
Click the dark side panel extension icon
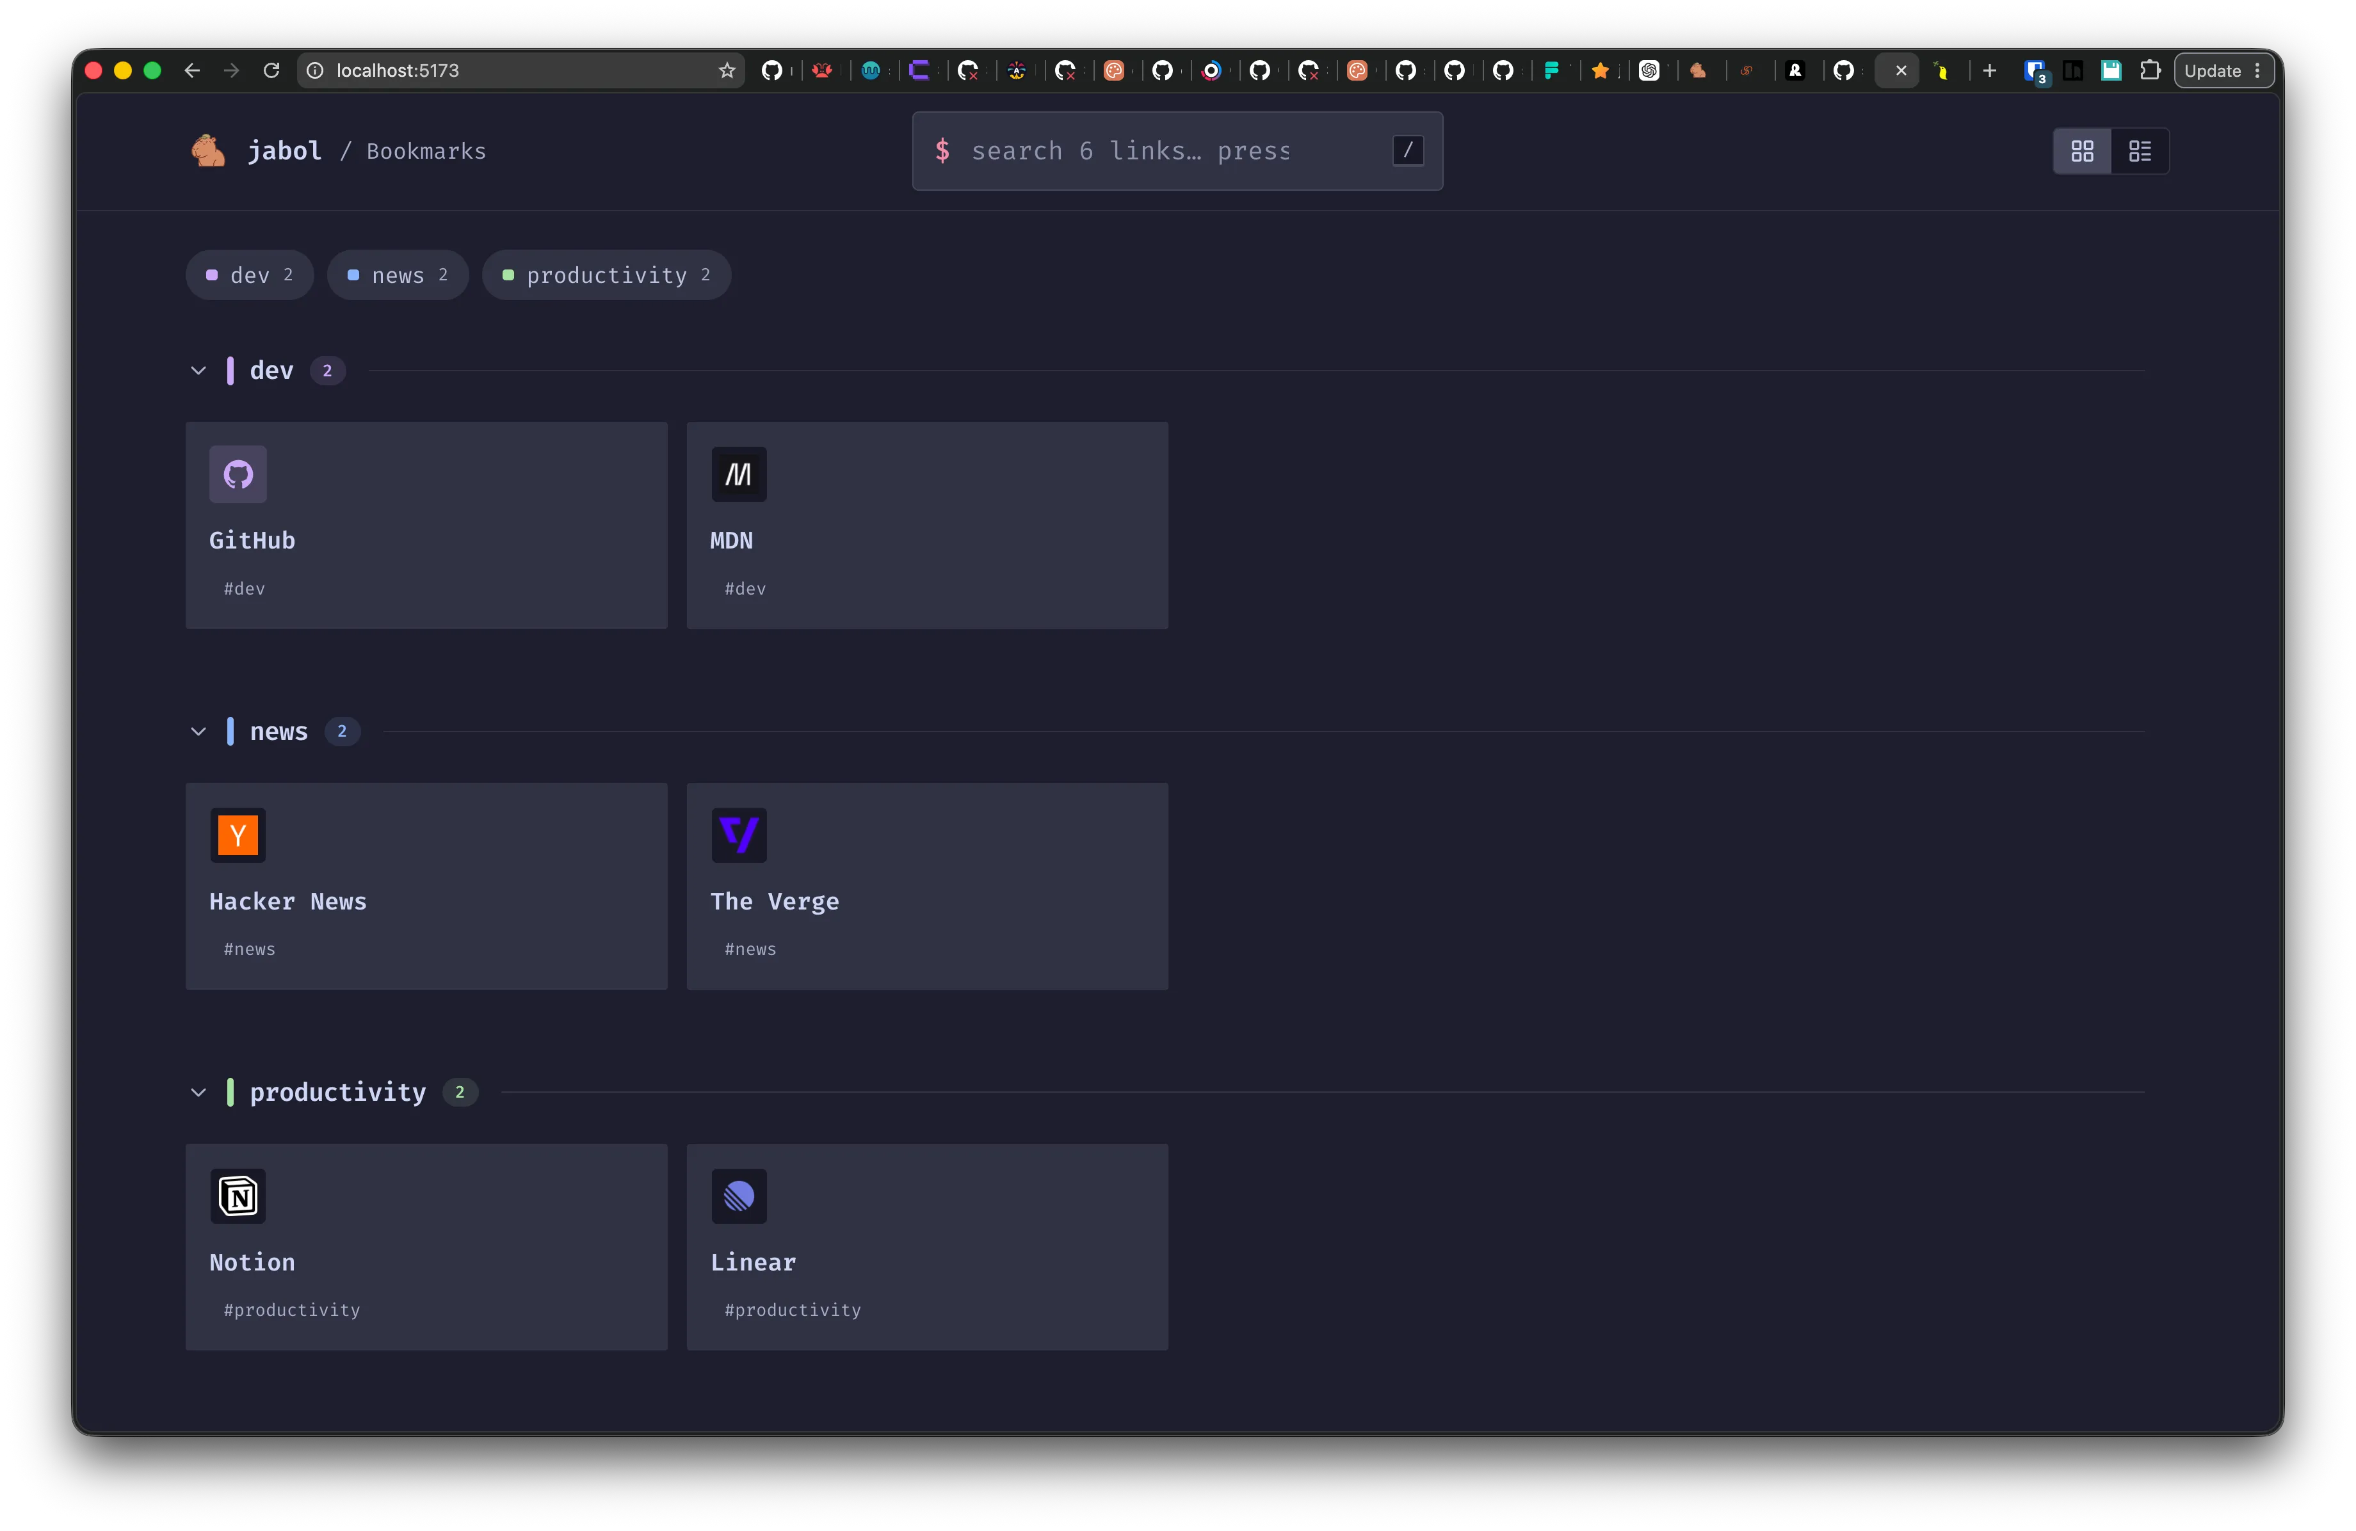[x=2073, y=70]
